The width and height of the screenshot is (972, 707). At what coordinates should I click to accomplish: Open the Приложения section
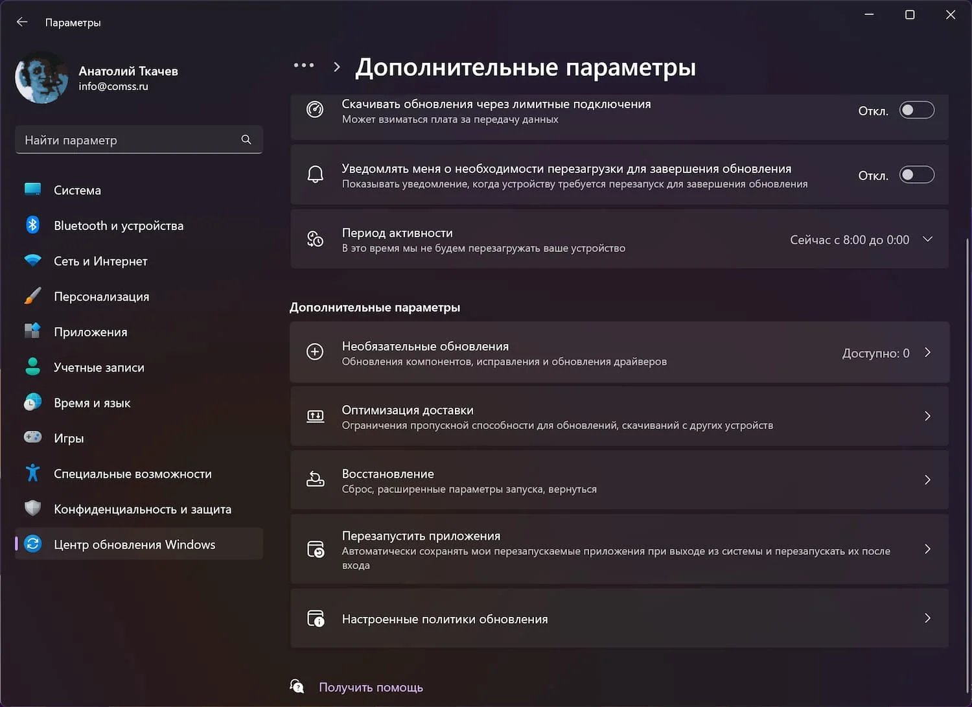[x=90, y=331]
